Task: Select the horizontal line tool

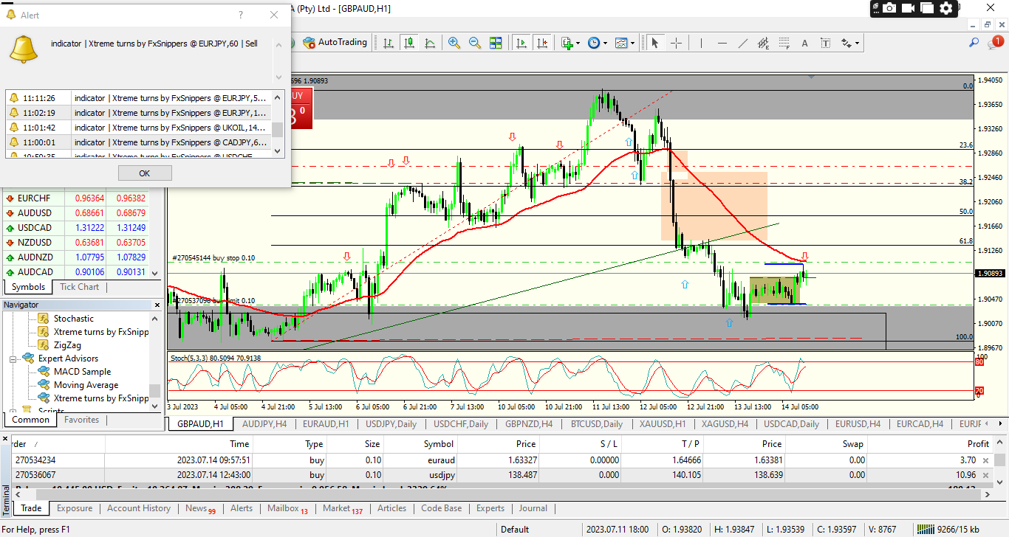Action: (x=722, y=43)
